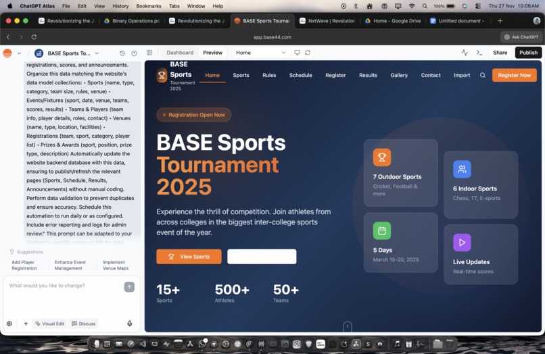Switch to Home - Google Drive tab
This screenshot has width=545, height=354.
pos(393,21)
